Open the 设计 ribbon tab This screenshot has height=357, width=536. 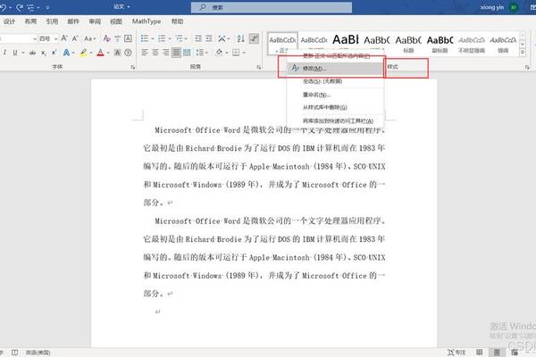click(9, 21)
